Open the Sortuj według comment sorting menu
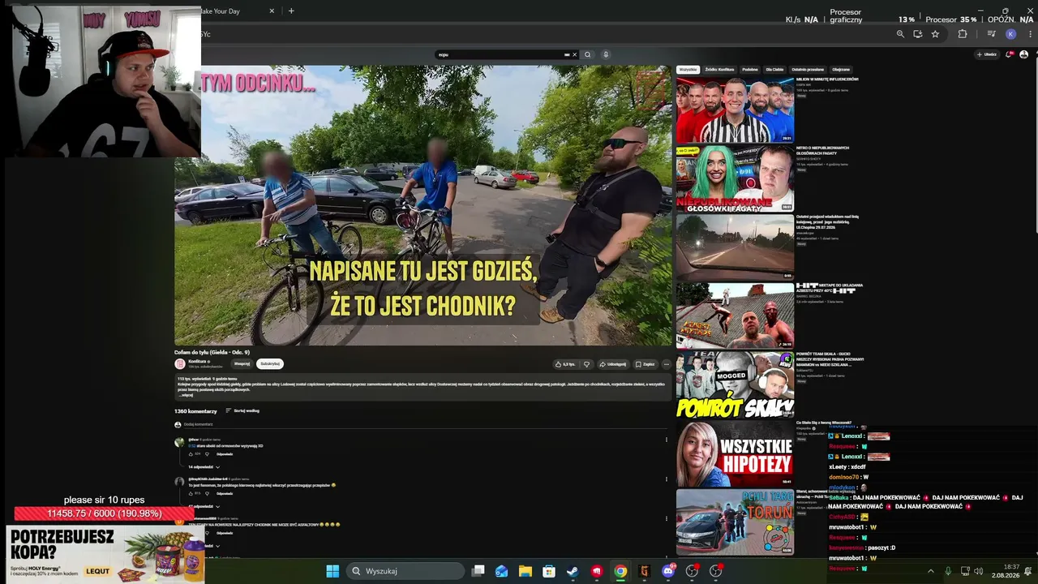 point(242,411)
